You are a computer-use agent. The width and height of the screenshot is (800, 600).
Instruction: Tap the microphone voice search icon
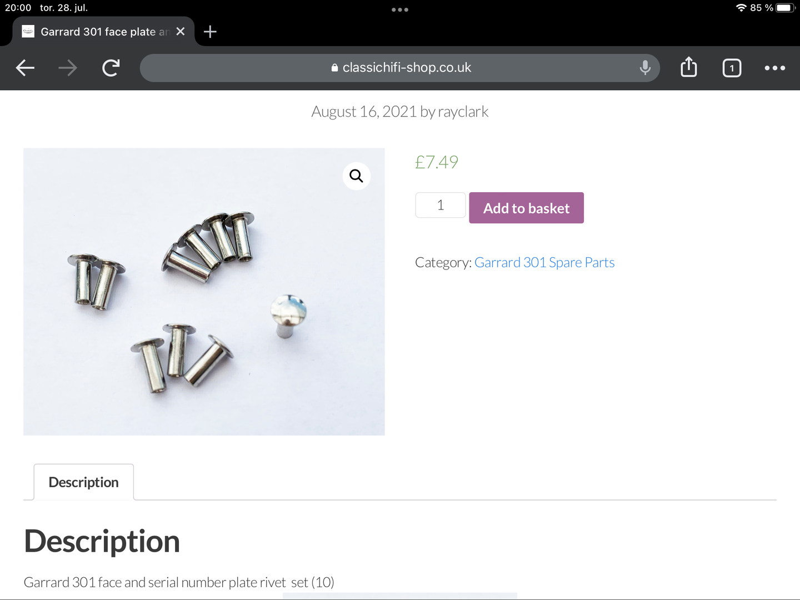[x=645, y=68]
